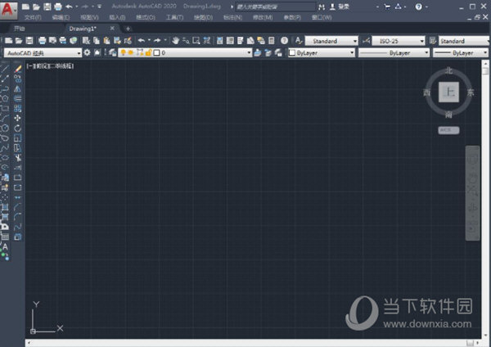
Task: Undo using the quick access toolbar arrow
Action: pyautogui.click(x=69, y=7)
